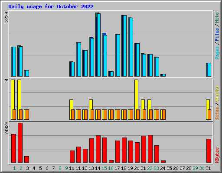Select the day 1 yellow visits bar
The width and height of the screenshot is (222, 173).
pos(13,99)
